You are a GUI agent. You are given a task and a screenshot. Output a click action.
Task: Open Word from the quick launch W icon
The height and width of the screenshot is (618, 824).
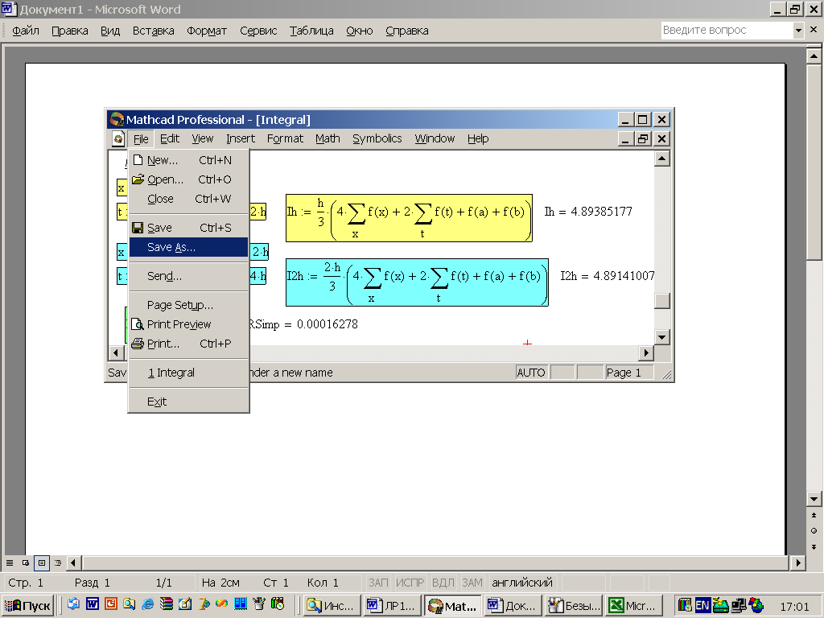[92, 604]
